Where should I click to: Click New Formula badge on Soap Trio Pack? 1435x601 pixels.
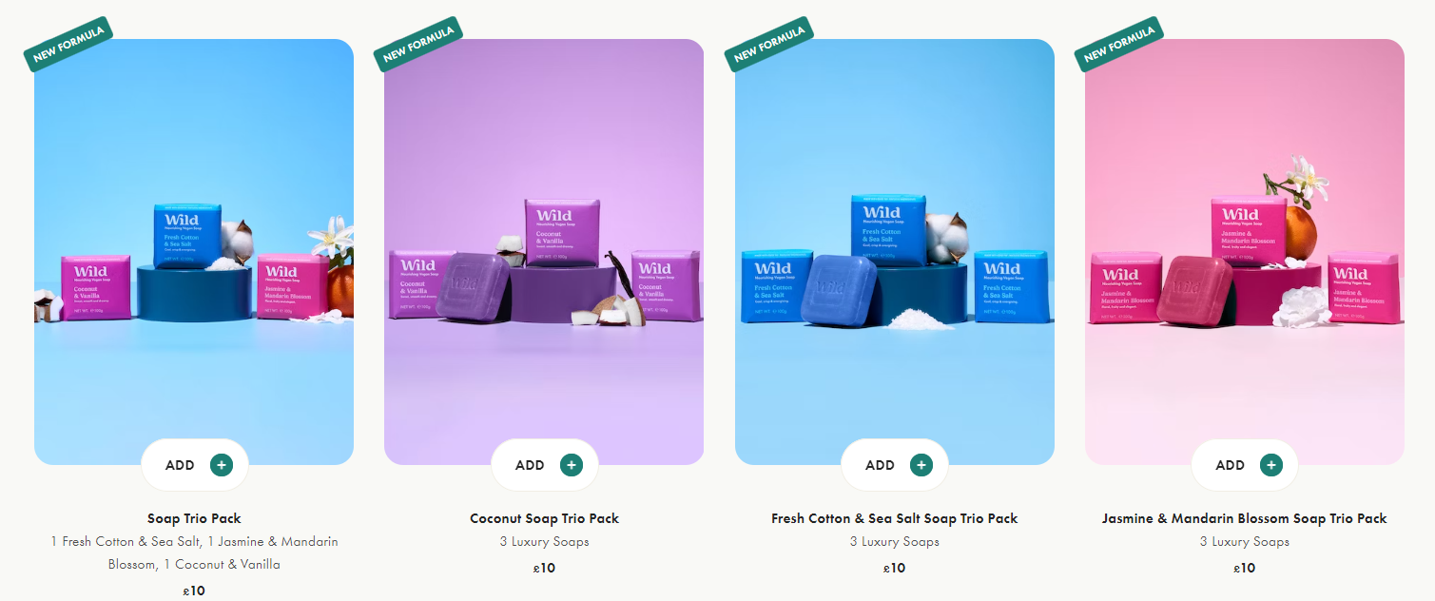pos(68,44)
